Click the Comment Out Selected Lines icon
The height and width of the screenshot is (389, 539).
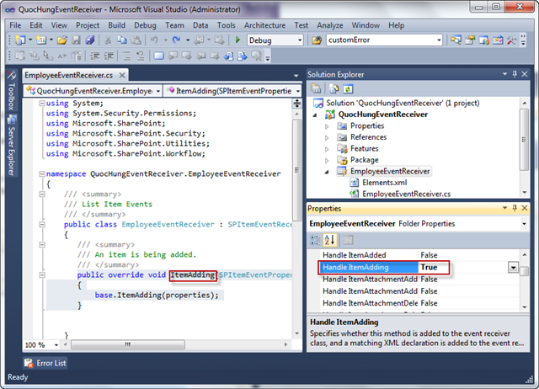126,56
